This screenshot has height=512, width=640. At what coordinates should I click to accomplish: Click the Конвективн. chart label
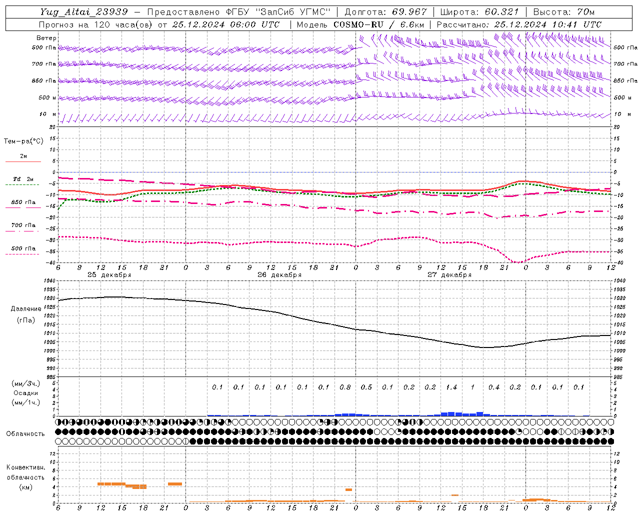tap(25, 467)
